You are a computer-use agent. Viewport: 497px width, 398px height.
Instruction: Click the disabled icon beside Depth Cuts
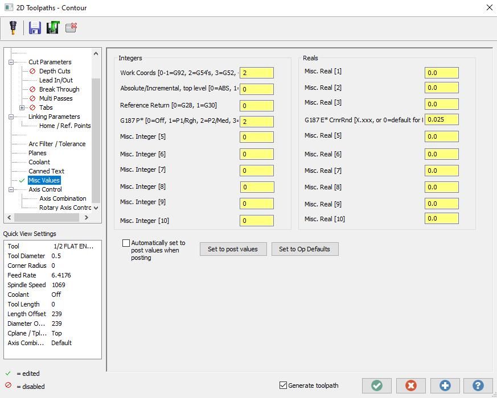pos(32,71)
